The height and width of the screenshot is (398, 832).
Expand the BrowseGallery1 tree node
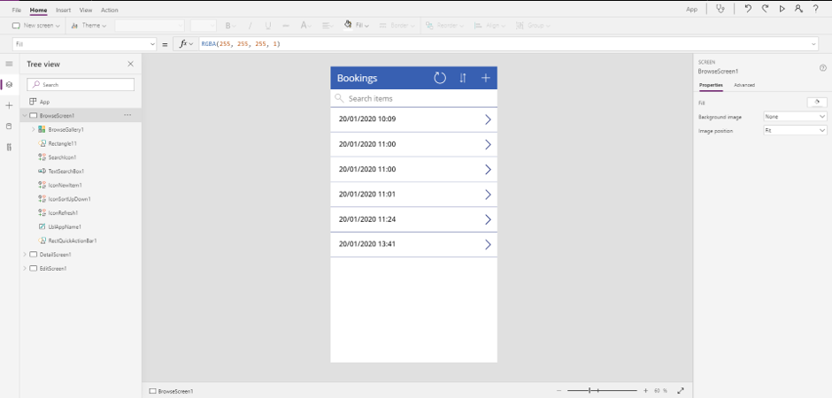(x=34, y=129)
